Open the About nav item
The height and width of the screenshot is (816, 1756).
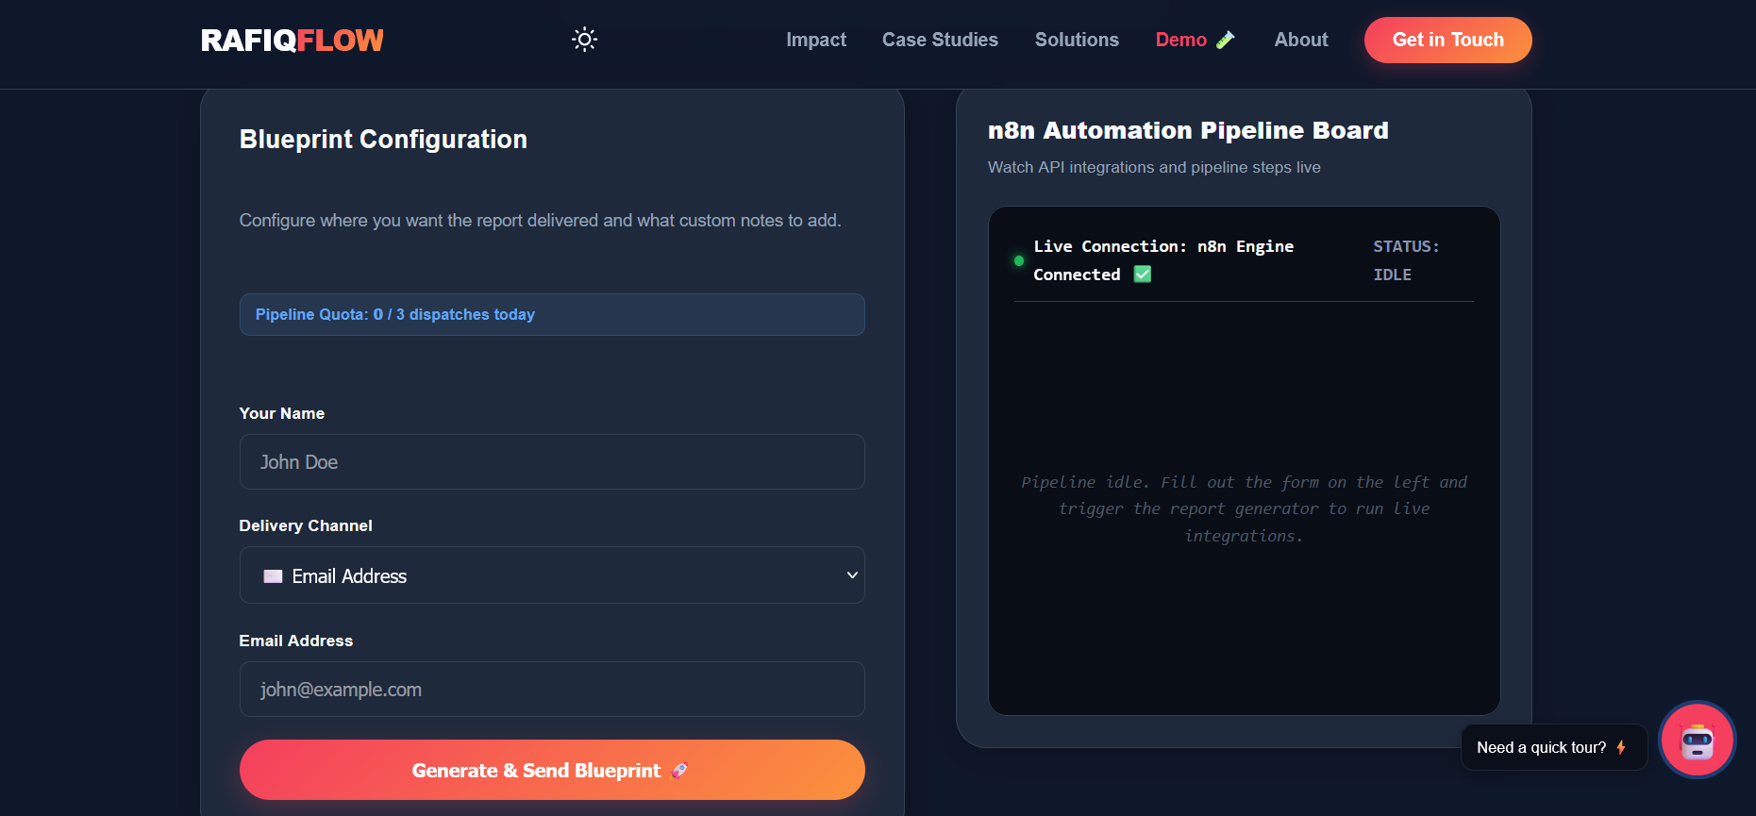(1301, 40)
